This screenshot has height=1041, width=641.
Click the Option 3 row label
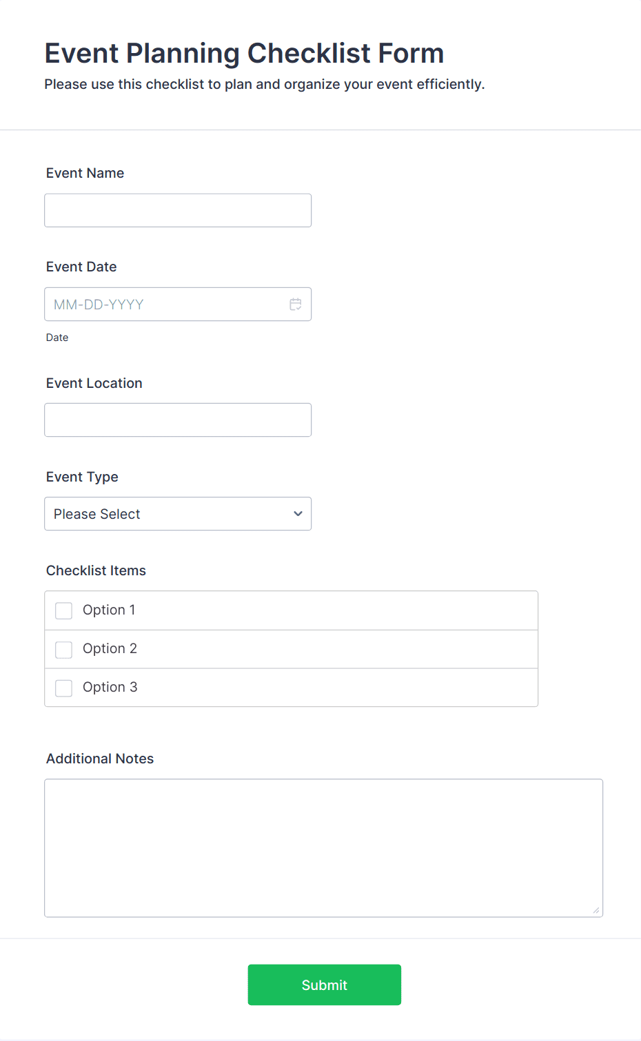click(x=110, y=687)
